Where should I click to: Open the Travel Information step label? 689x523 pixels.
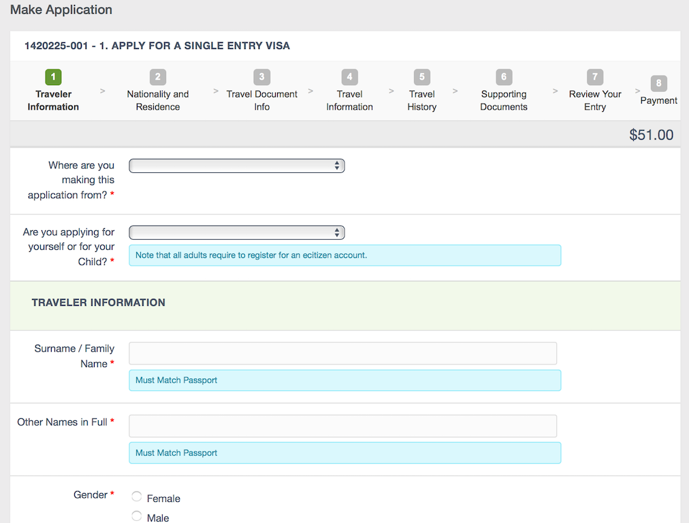[349, 100]
